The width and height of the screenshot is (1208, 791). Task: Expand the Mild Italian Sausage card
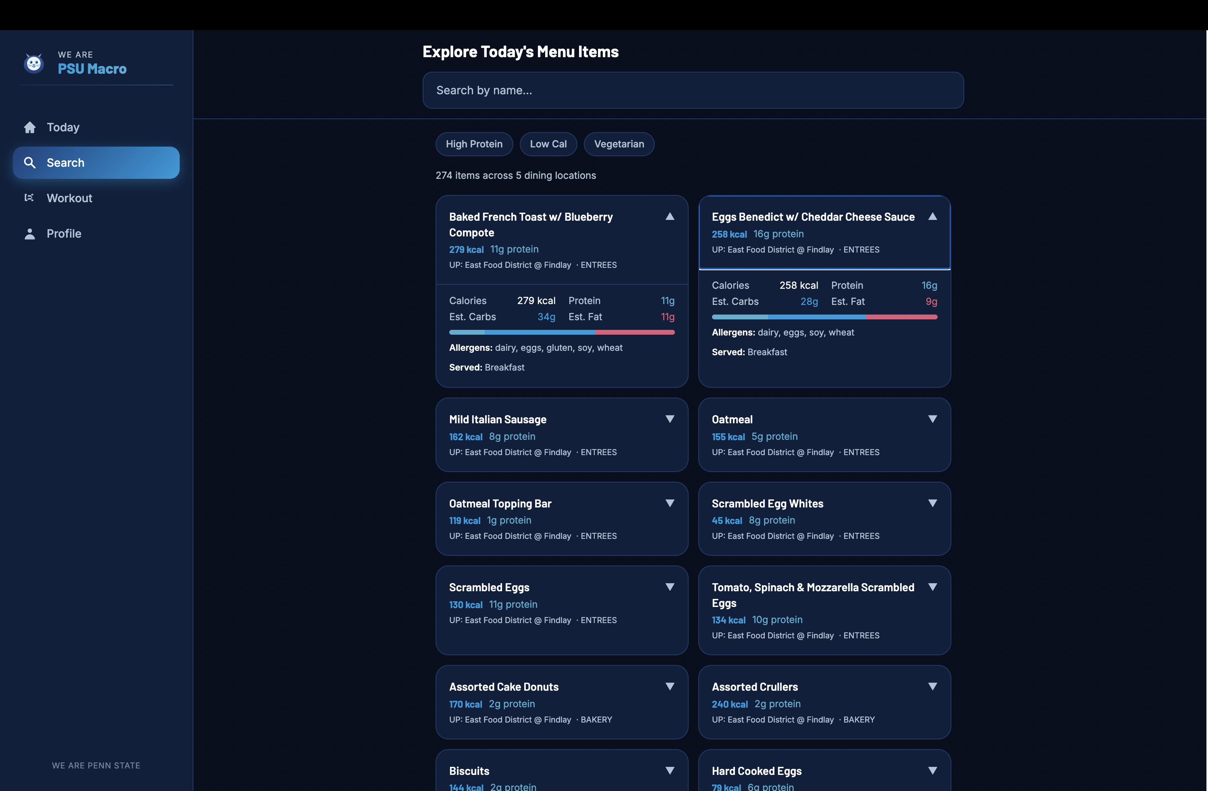[x=669, y=419]
